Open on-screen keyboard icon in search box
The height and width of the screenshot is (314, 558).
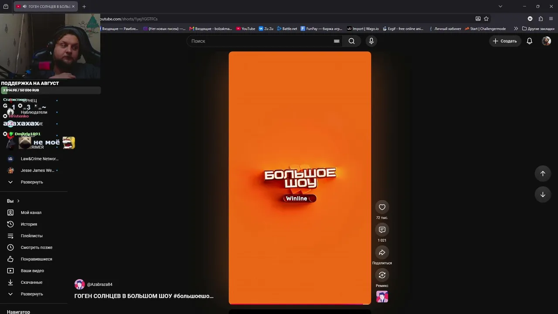tap(337, 41)
